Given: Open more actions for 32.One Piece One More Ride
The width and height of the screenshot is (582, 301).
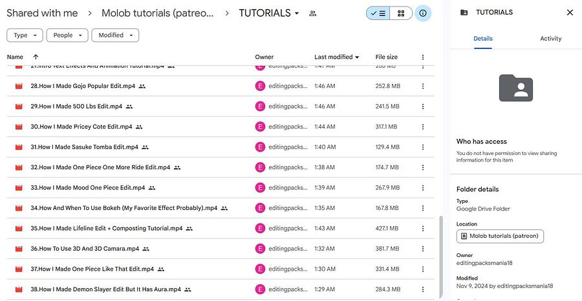Looking at the screenshot, I should pos(423,167).
